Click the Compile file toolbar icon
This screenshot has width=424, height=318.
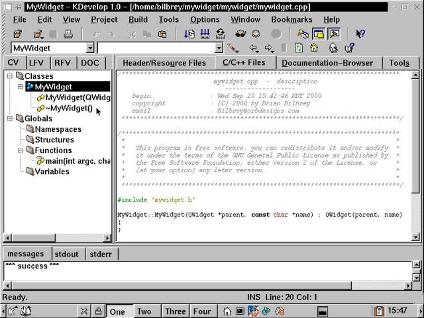point(188,34)
